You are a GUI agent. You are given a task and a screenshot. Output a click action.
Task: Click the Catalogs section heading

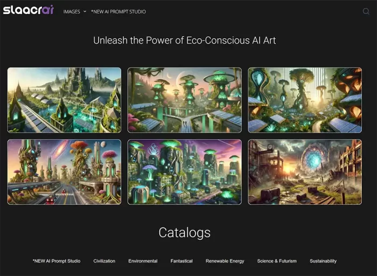pos(184,232)
